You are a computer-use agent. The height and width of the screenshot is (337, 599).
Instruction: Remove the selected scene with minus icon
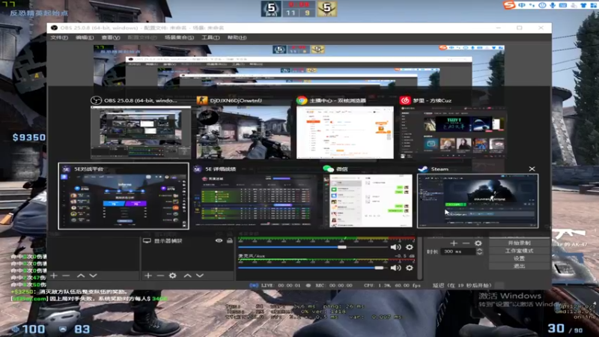[x=66, y=276]
